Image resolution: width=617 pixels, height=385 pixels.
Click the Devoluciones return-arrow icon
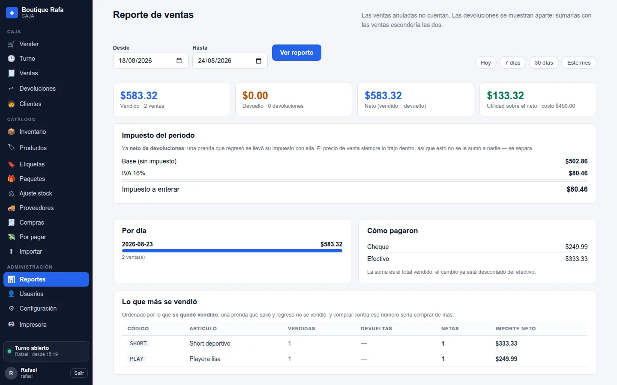click(x=12, y=89)
